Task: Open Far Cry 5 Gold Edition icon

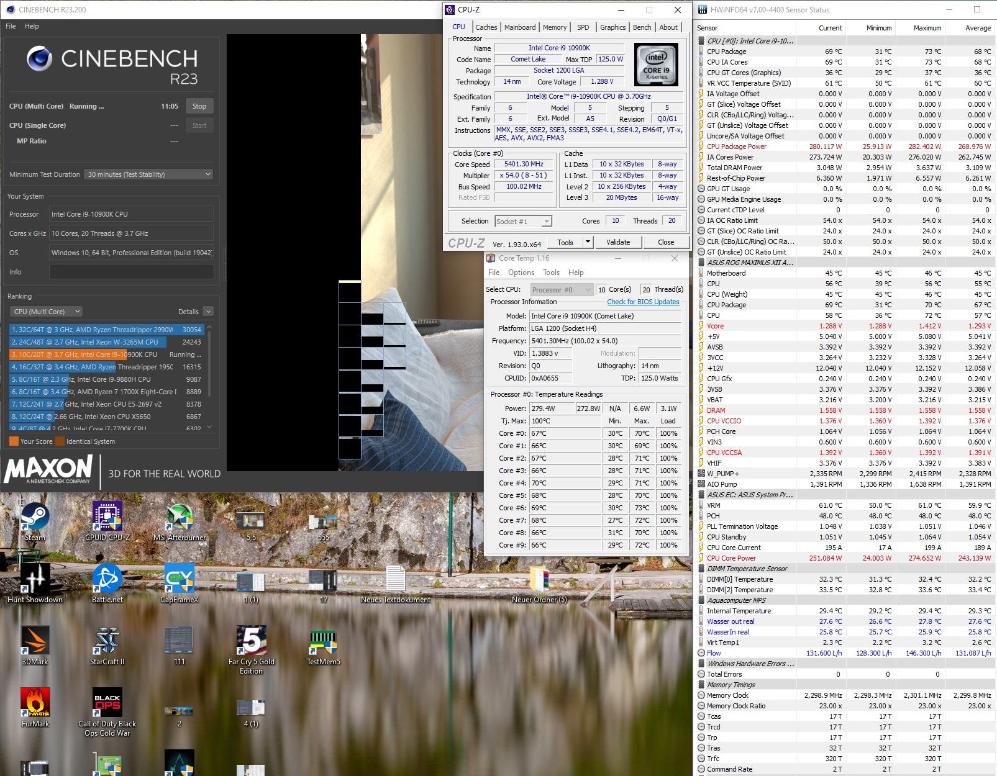Action: pyautogui.click(x=252, y=650)
